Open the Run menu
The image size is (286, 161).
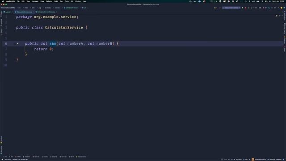pyautogui.click(x=62, y=1)
